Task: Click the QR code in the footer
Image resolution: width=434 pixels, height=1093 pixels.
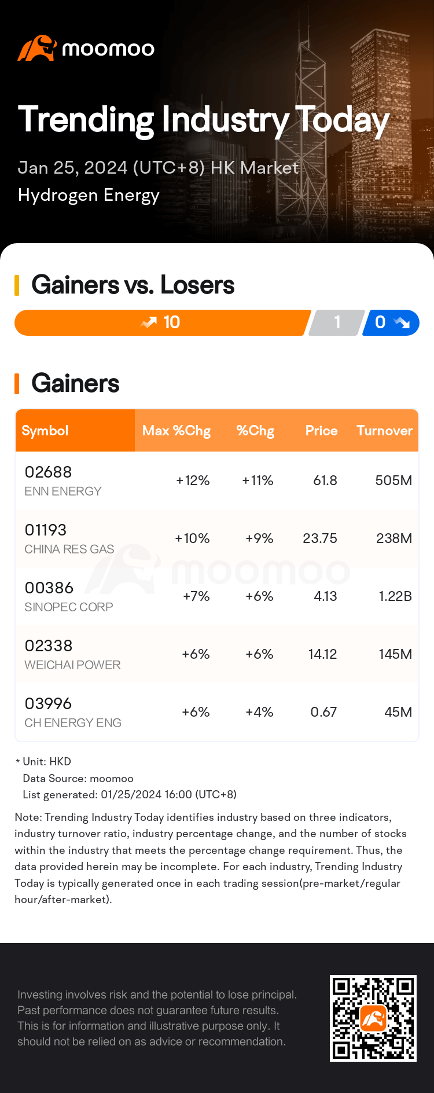Action: 373,1018
